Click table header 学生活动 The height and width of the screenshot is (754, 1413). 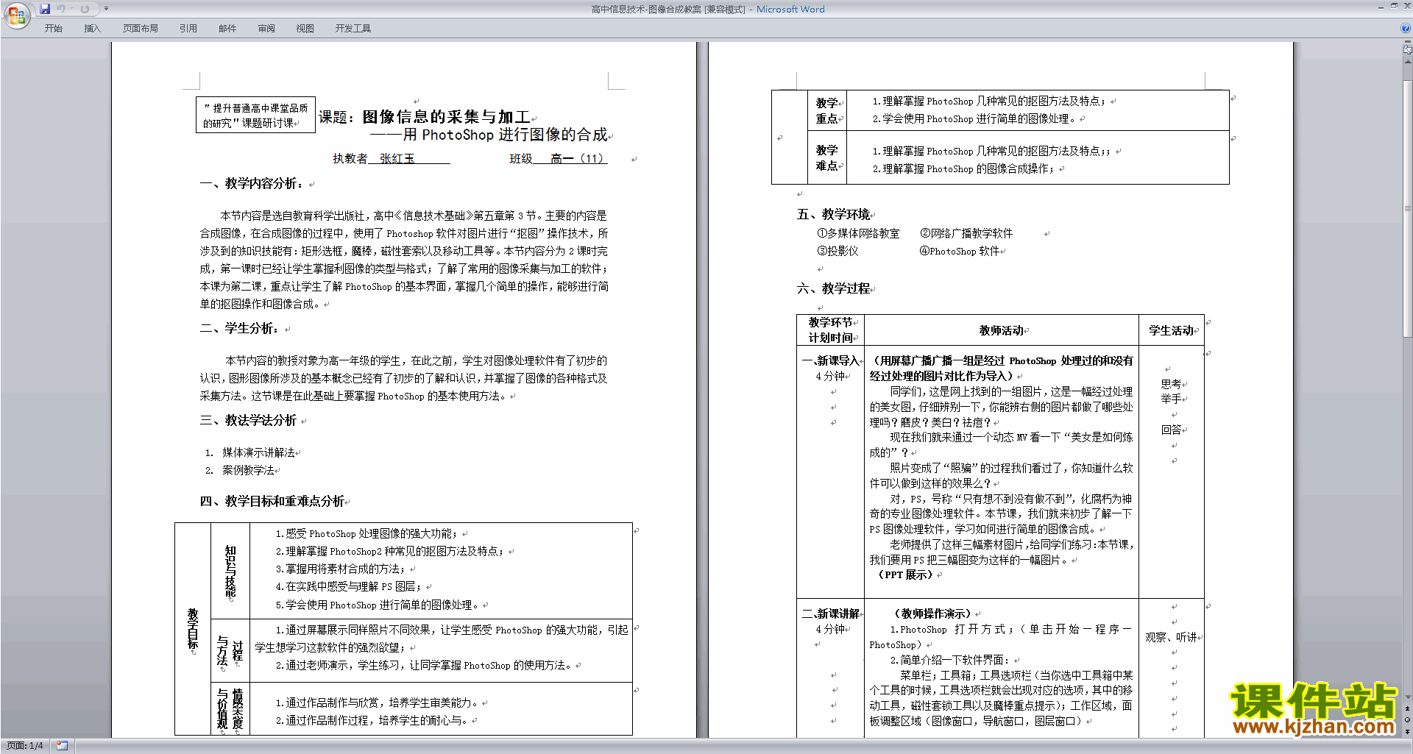(1171, 330)
